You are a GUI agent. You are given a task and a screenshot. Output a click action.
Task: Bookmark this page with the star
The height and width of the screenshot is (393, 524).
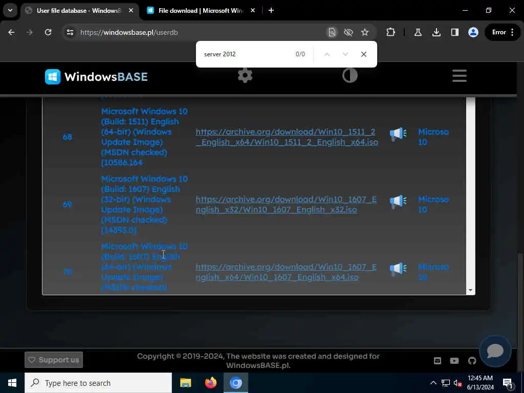pyautogui.click(x=364, y=32)
